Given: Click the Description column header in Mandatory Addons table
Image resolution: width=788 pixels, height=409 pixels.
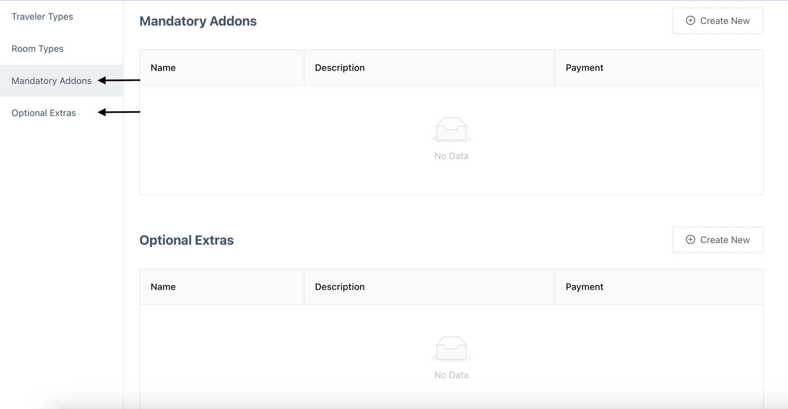Looking at the screenshot, I should click(339, 68).
